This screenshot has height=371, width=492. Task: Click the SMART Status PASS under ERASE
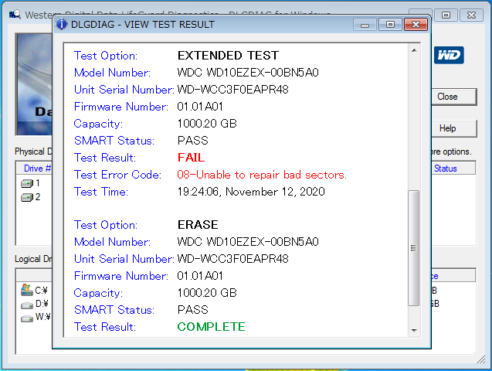tap(192, 310)
